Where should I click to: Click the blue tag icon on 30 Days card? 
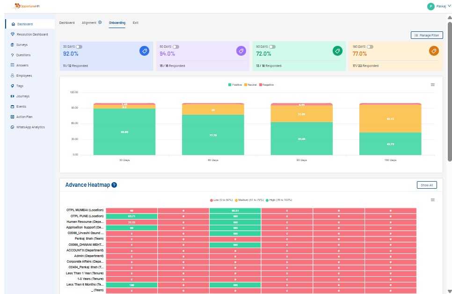144,51
